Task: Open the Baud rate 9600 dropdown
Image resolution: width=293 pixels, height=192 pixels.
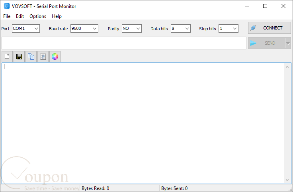Action: tap(84, 28)
